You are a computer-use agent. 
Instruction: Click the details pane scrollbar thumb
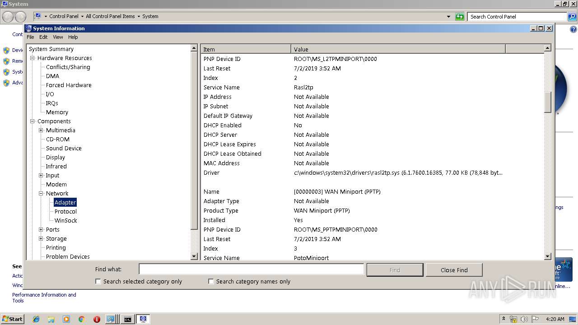click(x=548, y=102)
